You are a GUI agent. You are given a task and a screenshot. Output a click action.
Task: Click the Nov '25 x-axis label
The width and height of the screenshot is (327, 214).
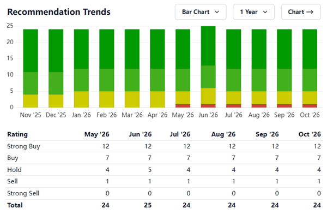coord(31,115)
